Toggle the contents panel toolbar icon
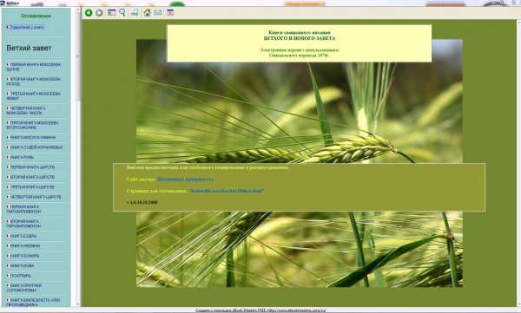Screen dimensions: 521x313 click(x=112, y=13)
